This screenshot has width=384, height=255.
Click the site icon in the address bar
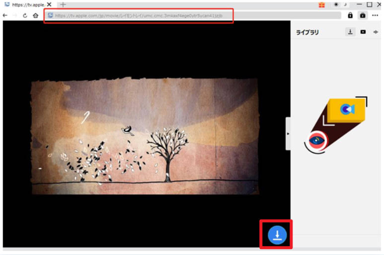(50, 15)
